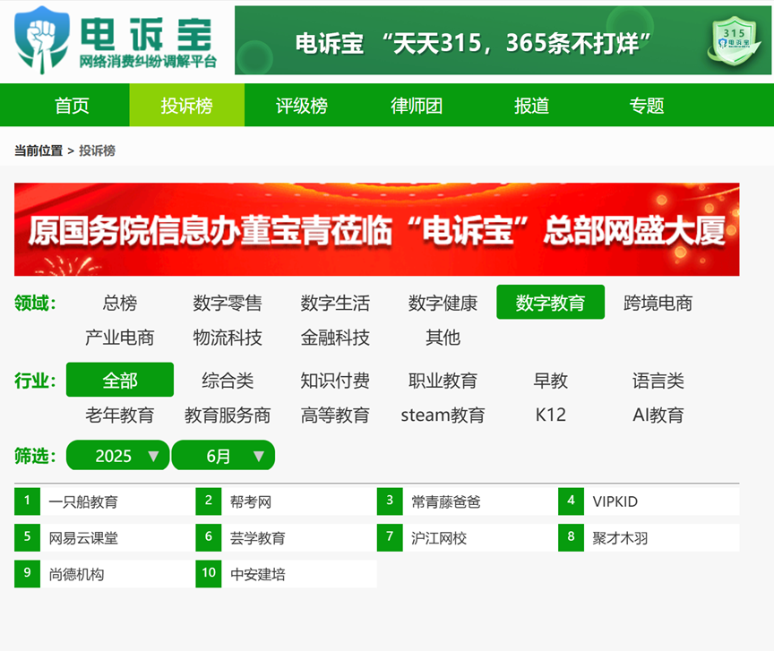Open rank 4 VIPKID
This screenshot has width=774, height=651.
click(649, 501)
